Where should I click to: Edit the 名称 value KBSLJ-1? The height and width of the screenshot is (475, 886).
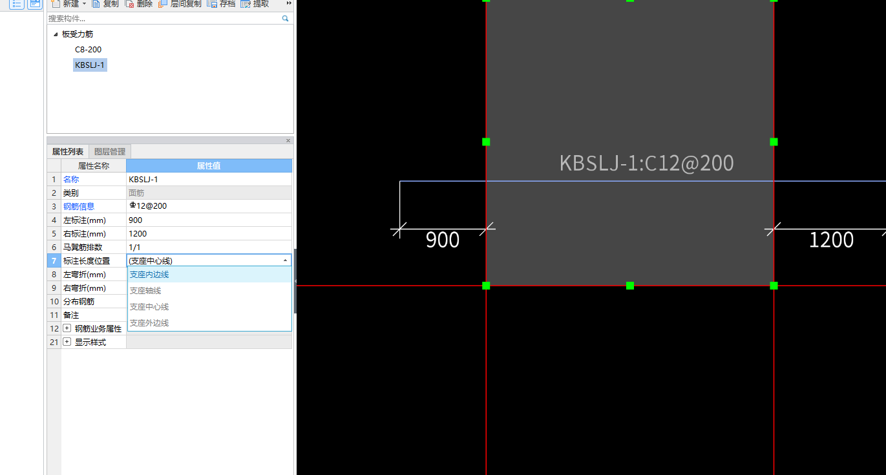pyautogui.click(x=209, y=180)
